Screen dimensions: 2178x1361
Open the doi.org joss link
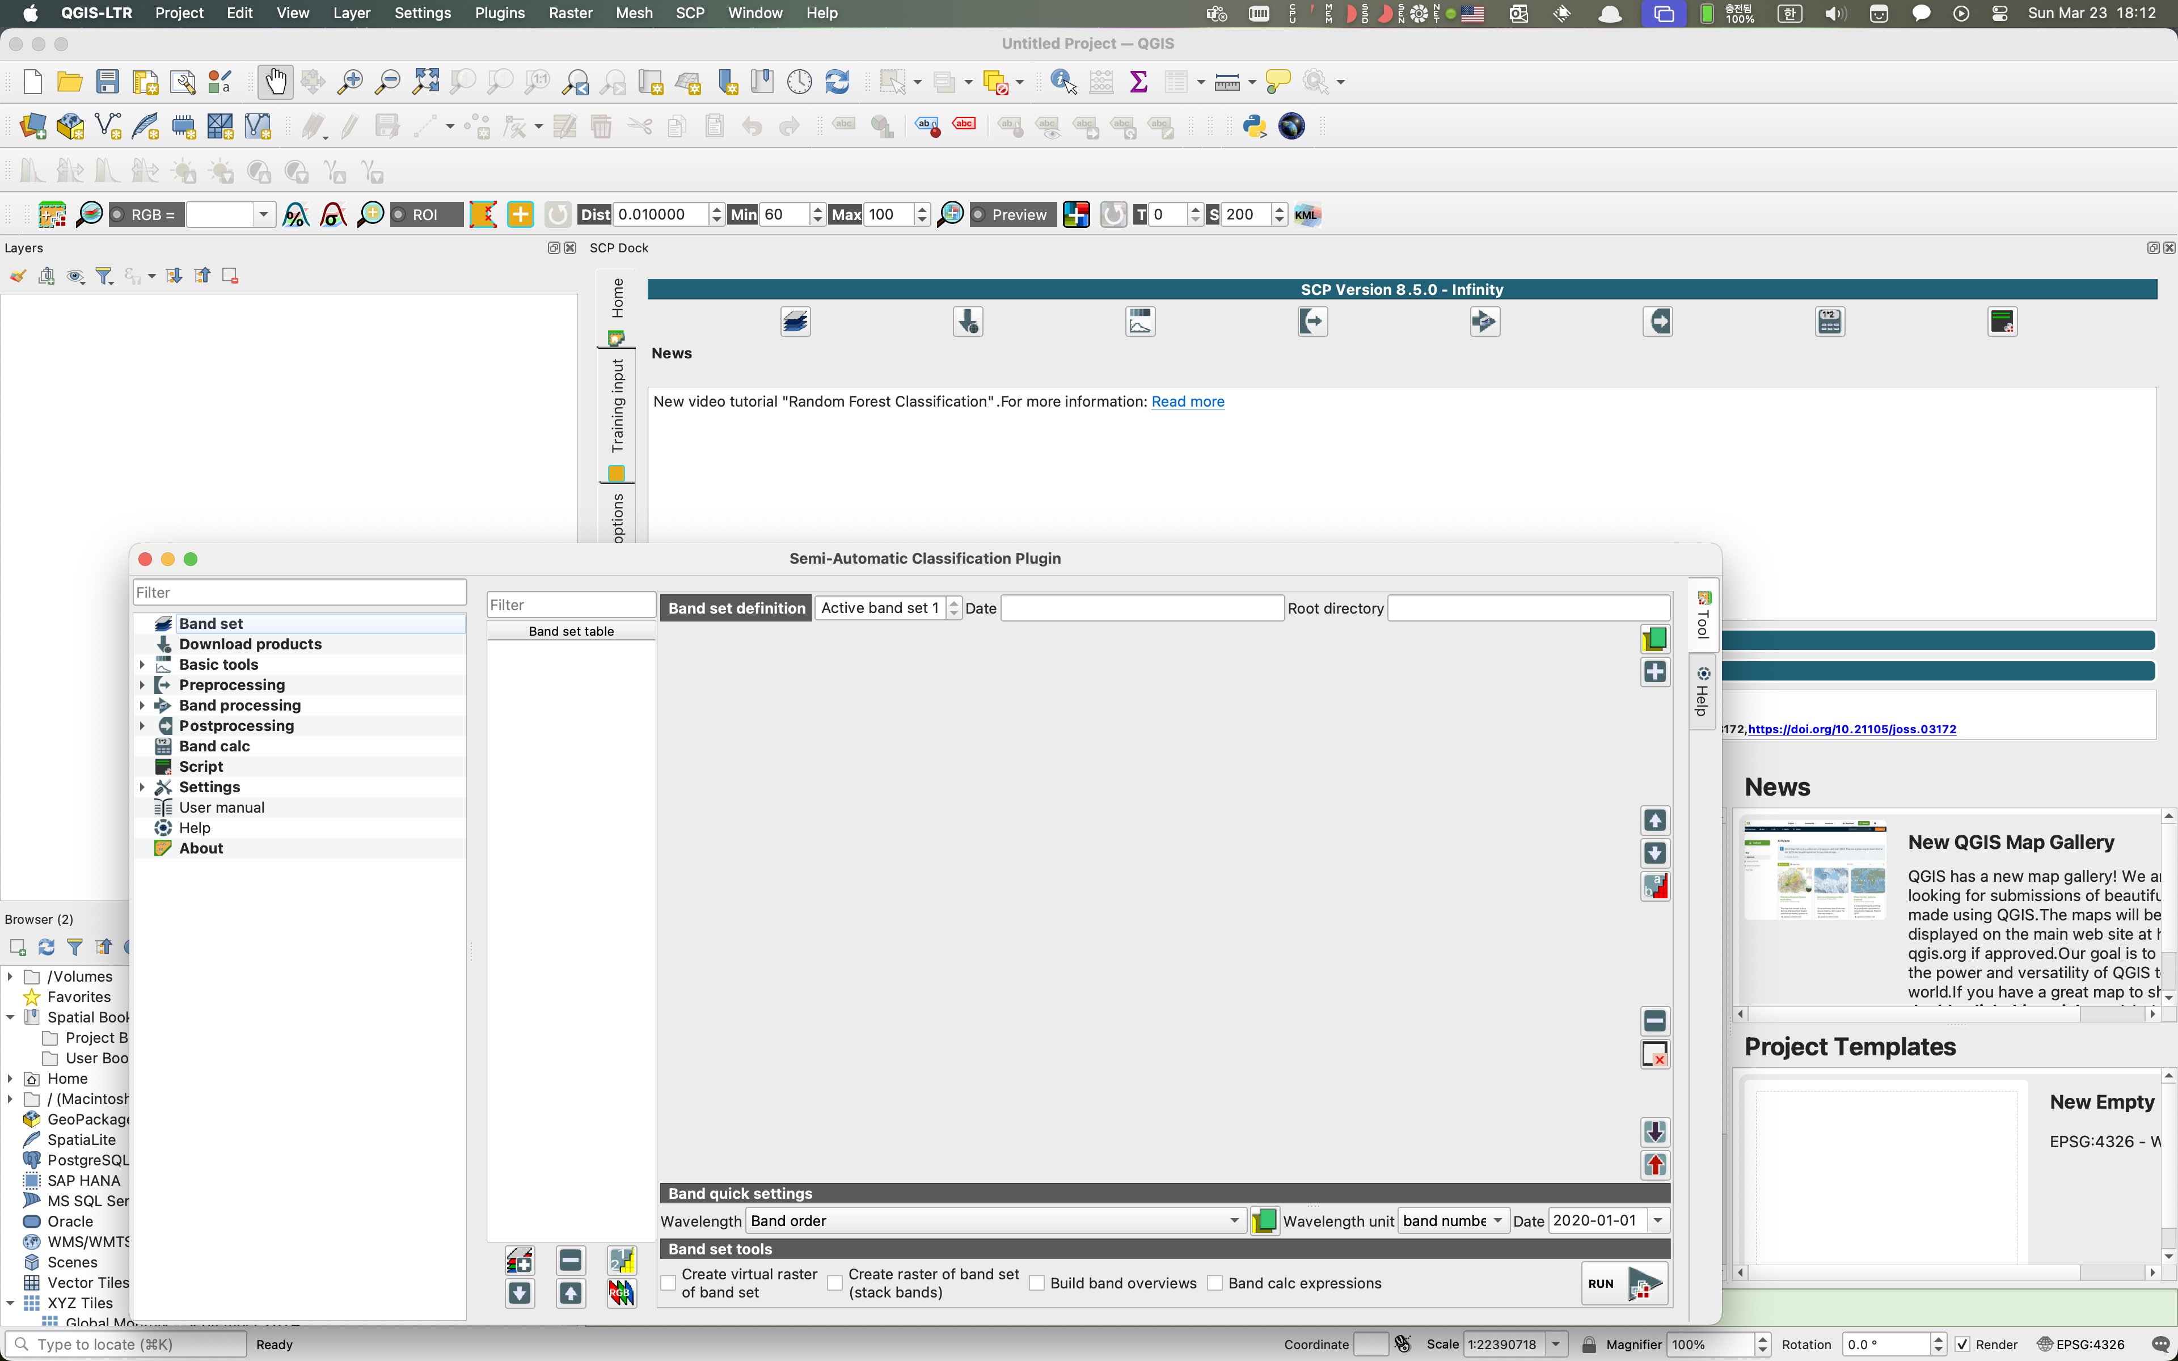[1851, 729]
